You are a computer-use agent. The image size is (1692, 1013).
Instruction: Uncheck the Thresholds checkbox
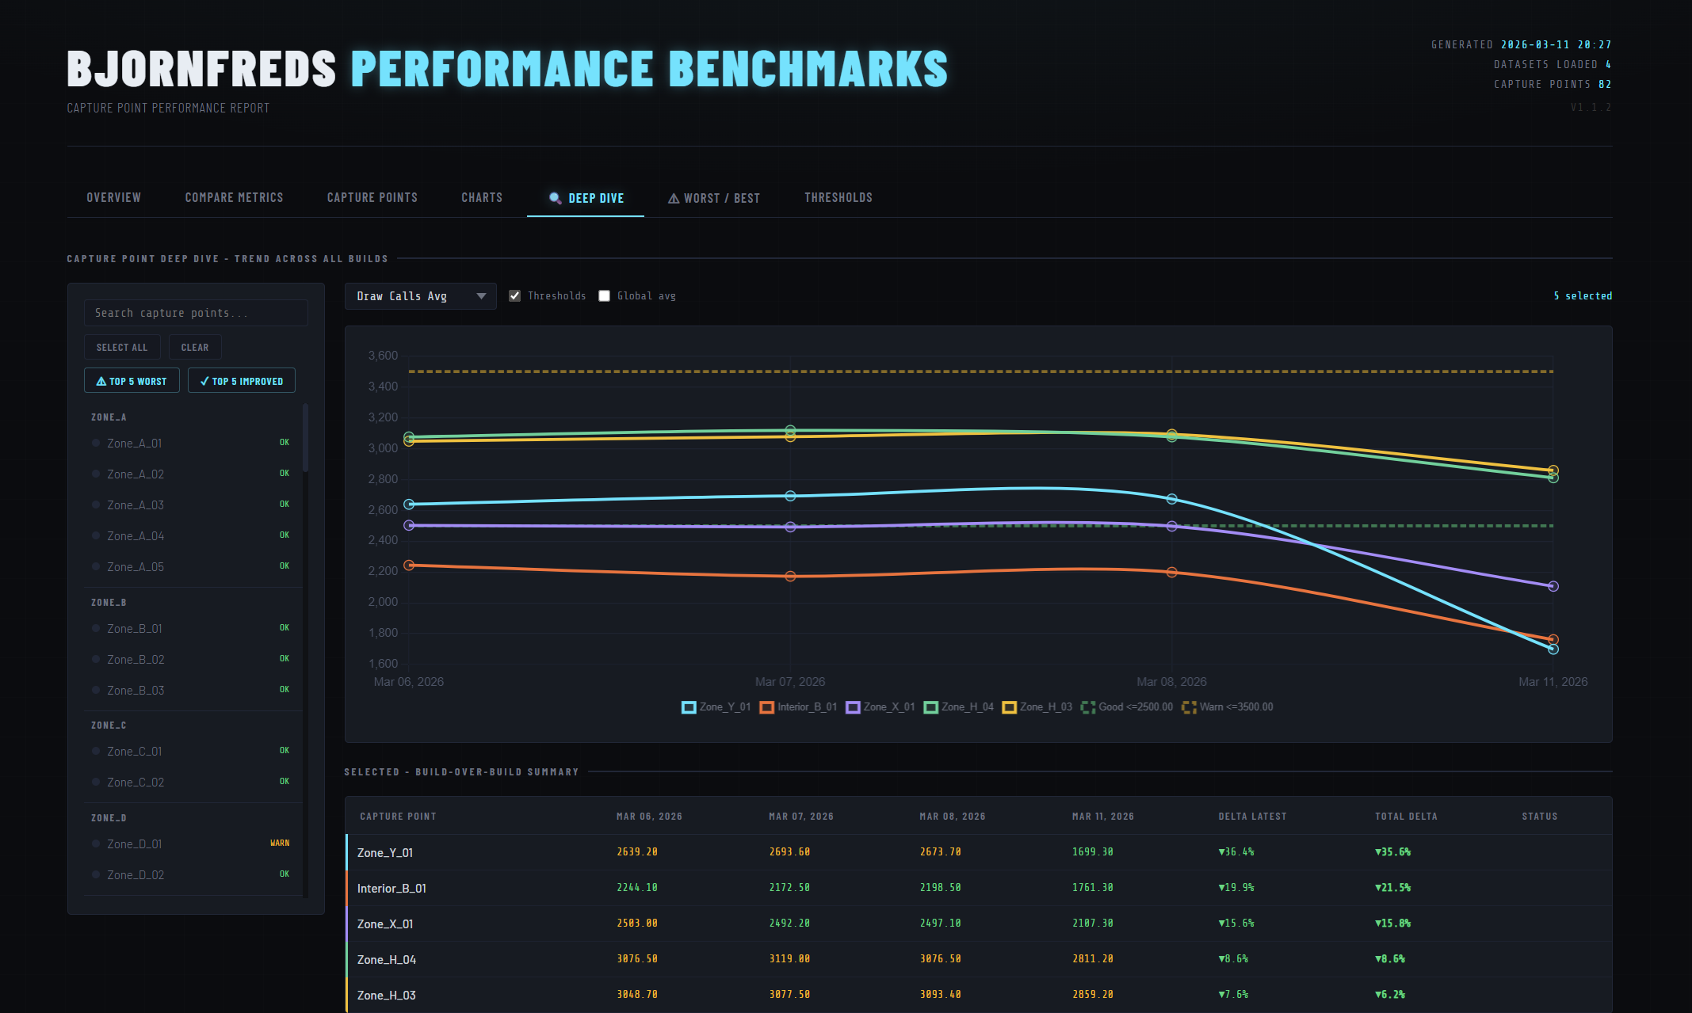515,295
